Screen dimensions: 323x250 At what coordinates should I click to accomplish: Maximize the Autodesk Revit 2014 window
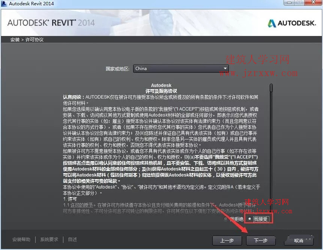click(x=299, y=3)
